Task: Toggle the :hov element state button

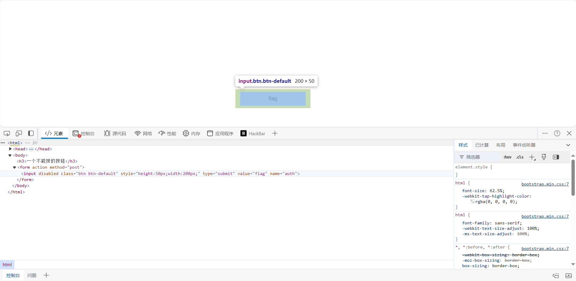Action: pos(508,157)
